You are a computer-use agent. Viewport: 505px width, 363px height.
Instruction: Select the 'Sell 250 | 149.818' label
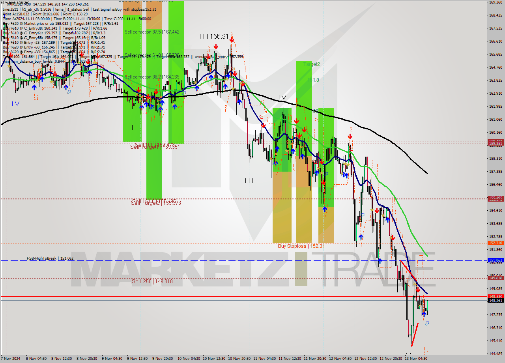[152, 282]
